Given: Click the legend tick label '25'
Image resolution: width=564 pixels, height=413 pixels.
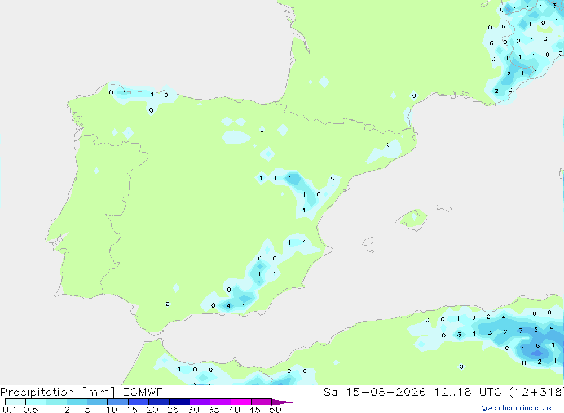Looking at the screenshot, I should (x=173, y=410).
